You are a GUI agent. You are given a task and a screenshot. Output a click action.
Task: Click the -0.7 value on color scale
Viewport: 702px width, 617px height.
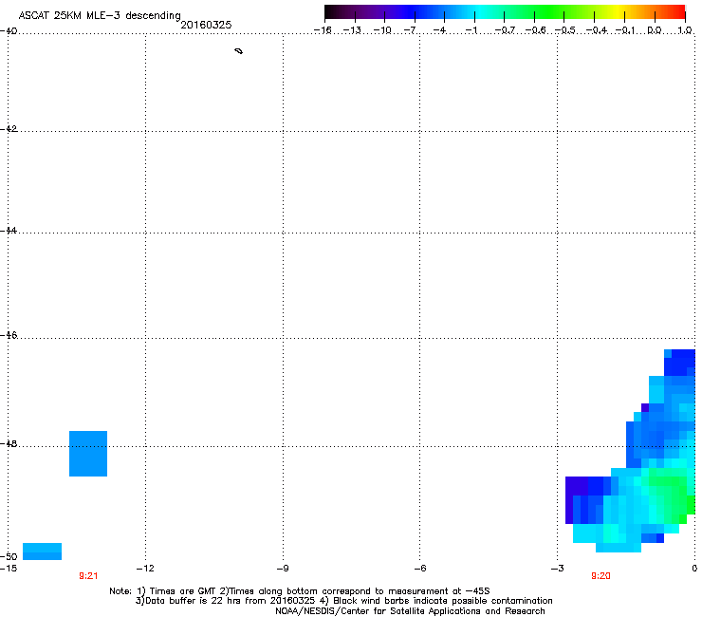click(x=505, y=30)
